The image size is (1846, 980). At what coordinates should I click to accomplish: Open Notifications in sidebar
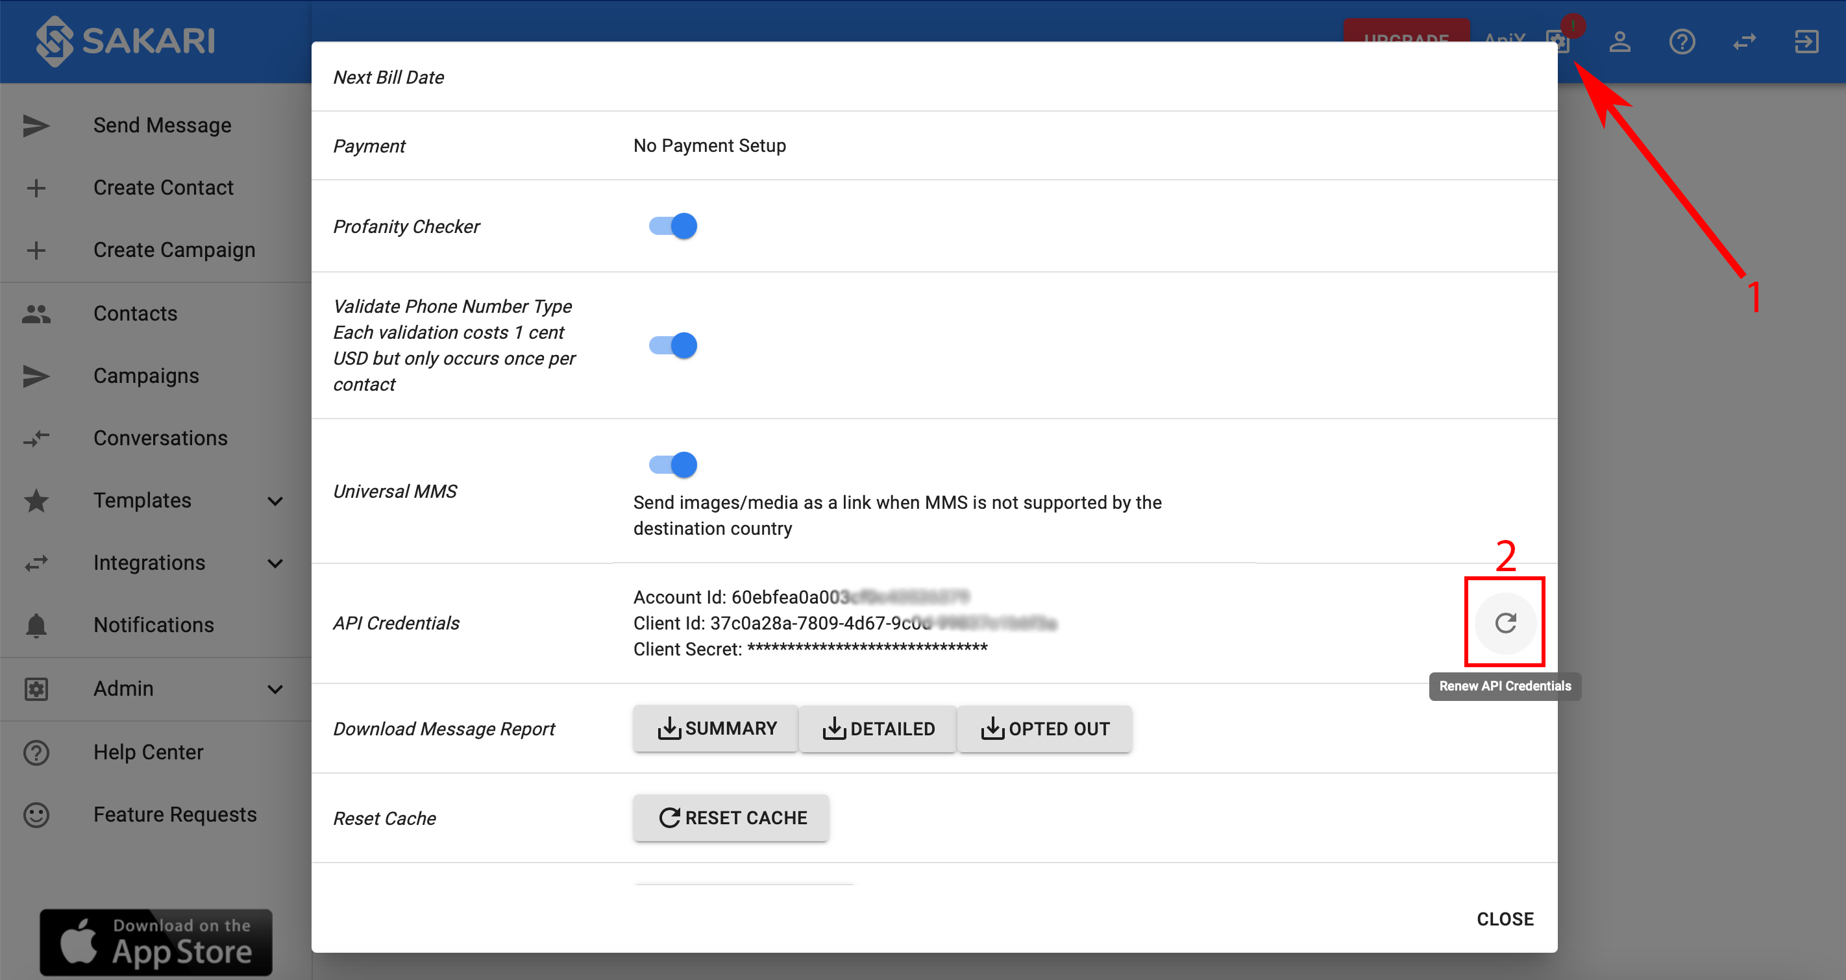point(156,625)
